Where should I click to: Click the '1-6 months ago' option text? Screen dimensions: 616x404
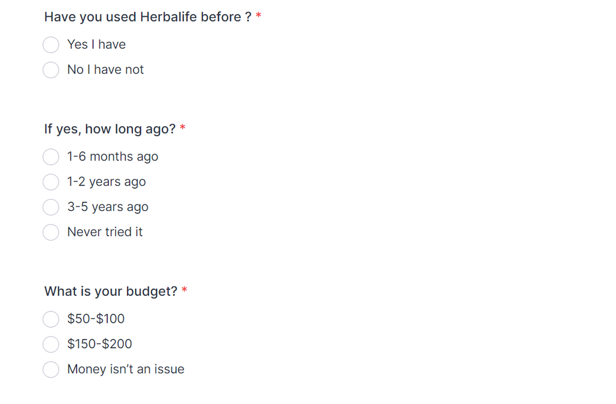click(x=112, y=157)
